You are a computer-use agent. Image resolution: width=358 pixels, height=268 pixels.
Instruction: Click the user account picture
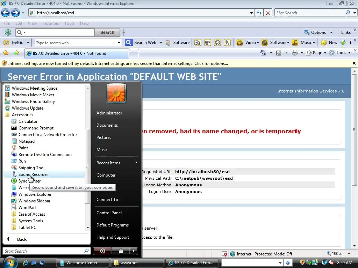point(116,93)
